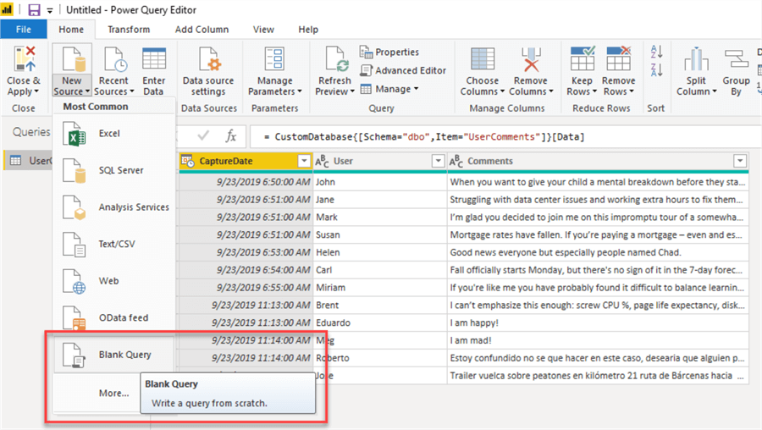
Task: Change the Comments column data type icon
Action: [456, 161]
